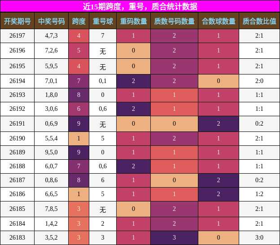Select period number 26188
This screenshot has height=245, width=280.
pyautogui.click(x=17, y=166)
